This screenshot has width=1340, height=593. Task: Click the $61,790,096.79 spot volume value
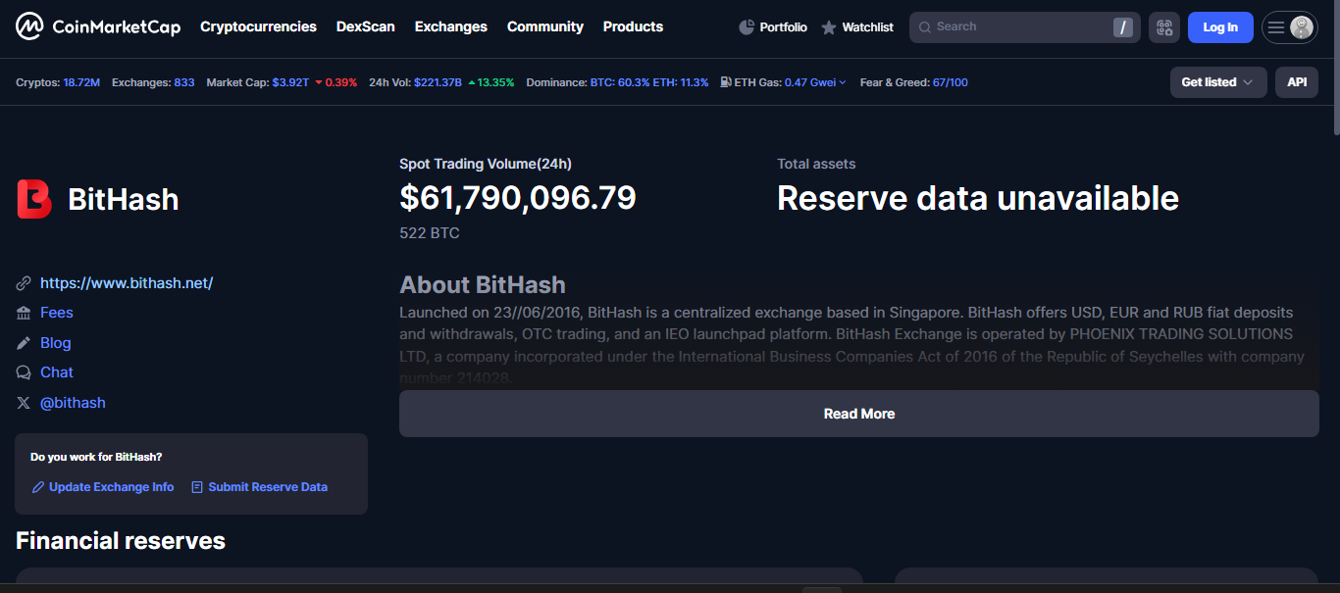[518, 198]
